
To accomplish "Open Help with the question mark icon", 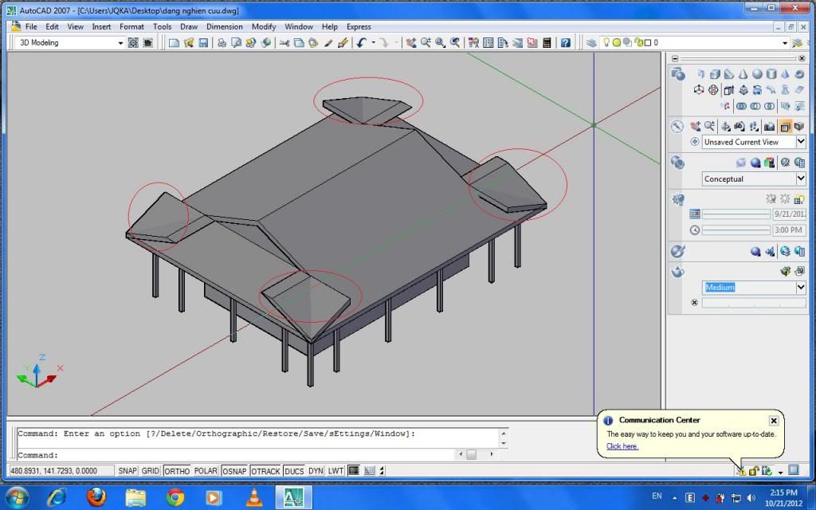I will tap(566, 43).
